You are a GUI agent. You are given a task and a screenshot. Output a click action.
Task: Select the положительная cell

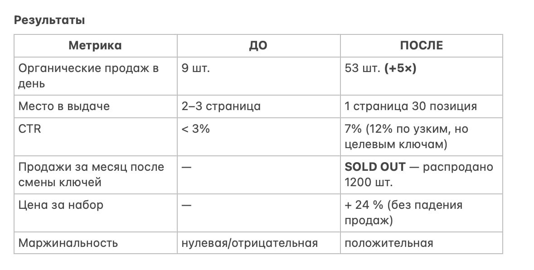[x=388, y=243]
